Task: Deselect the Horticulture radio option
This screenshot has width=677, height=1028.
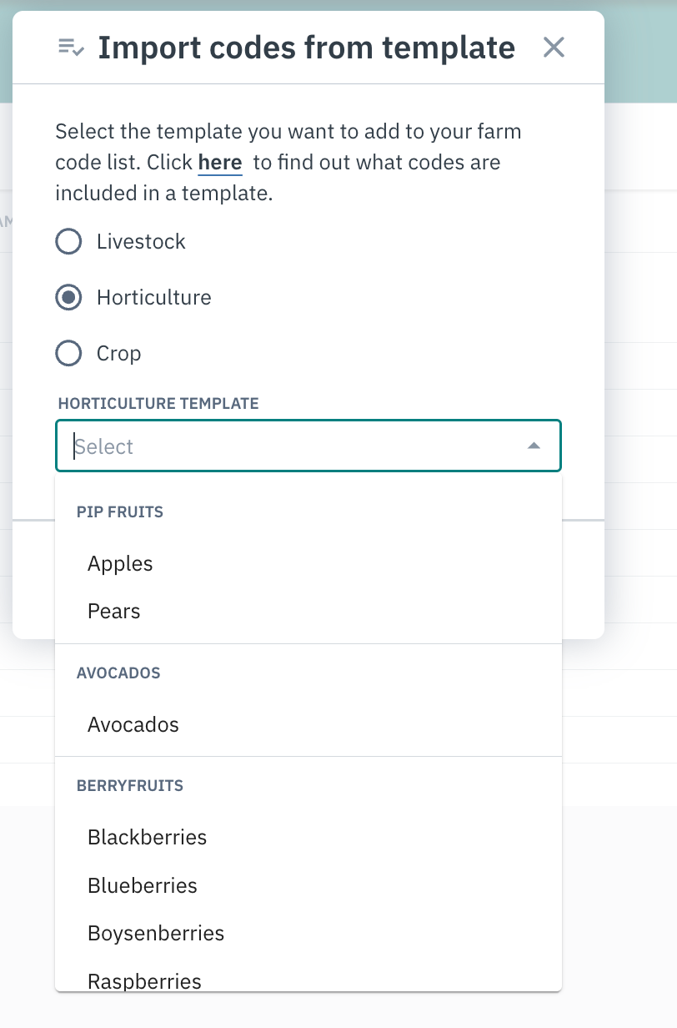Action: coord(68,297)
